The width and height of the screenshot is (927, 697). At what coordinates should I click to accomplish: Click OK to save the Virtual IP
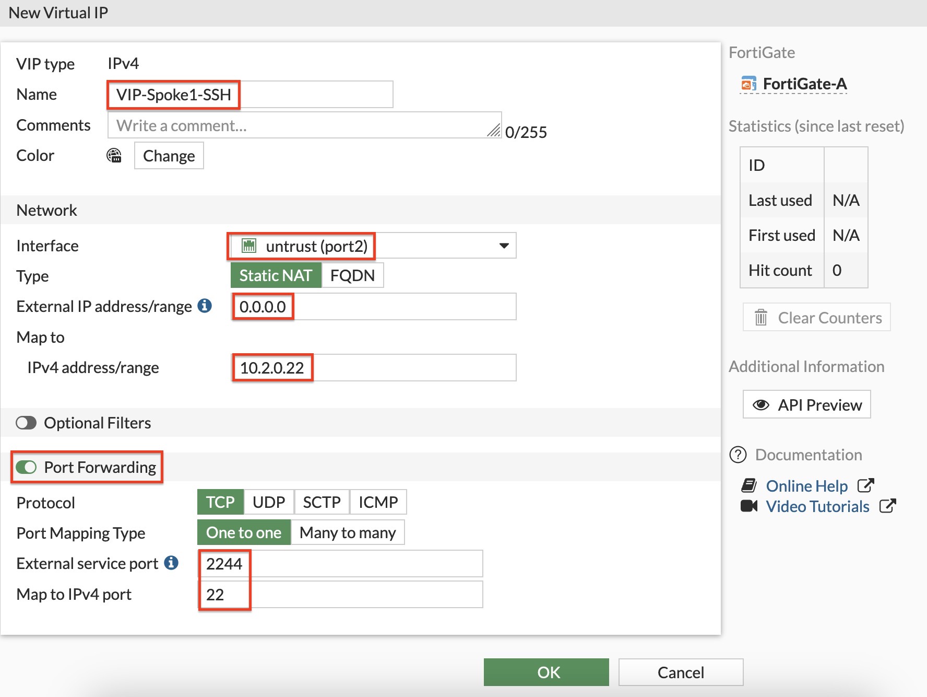point(546,672)
